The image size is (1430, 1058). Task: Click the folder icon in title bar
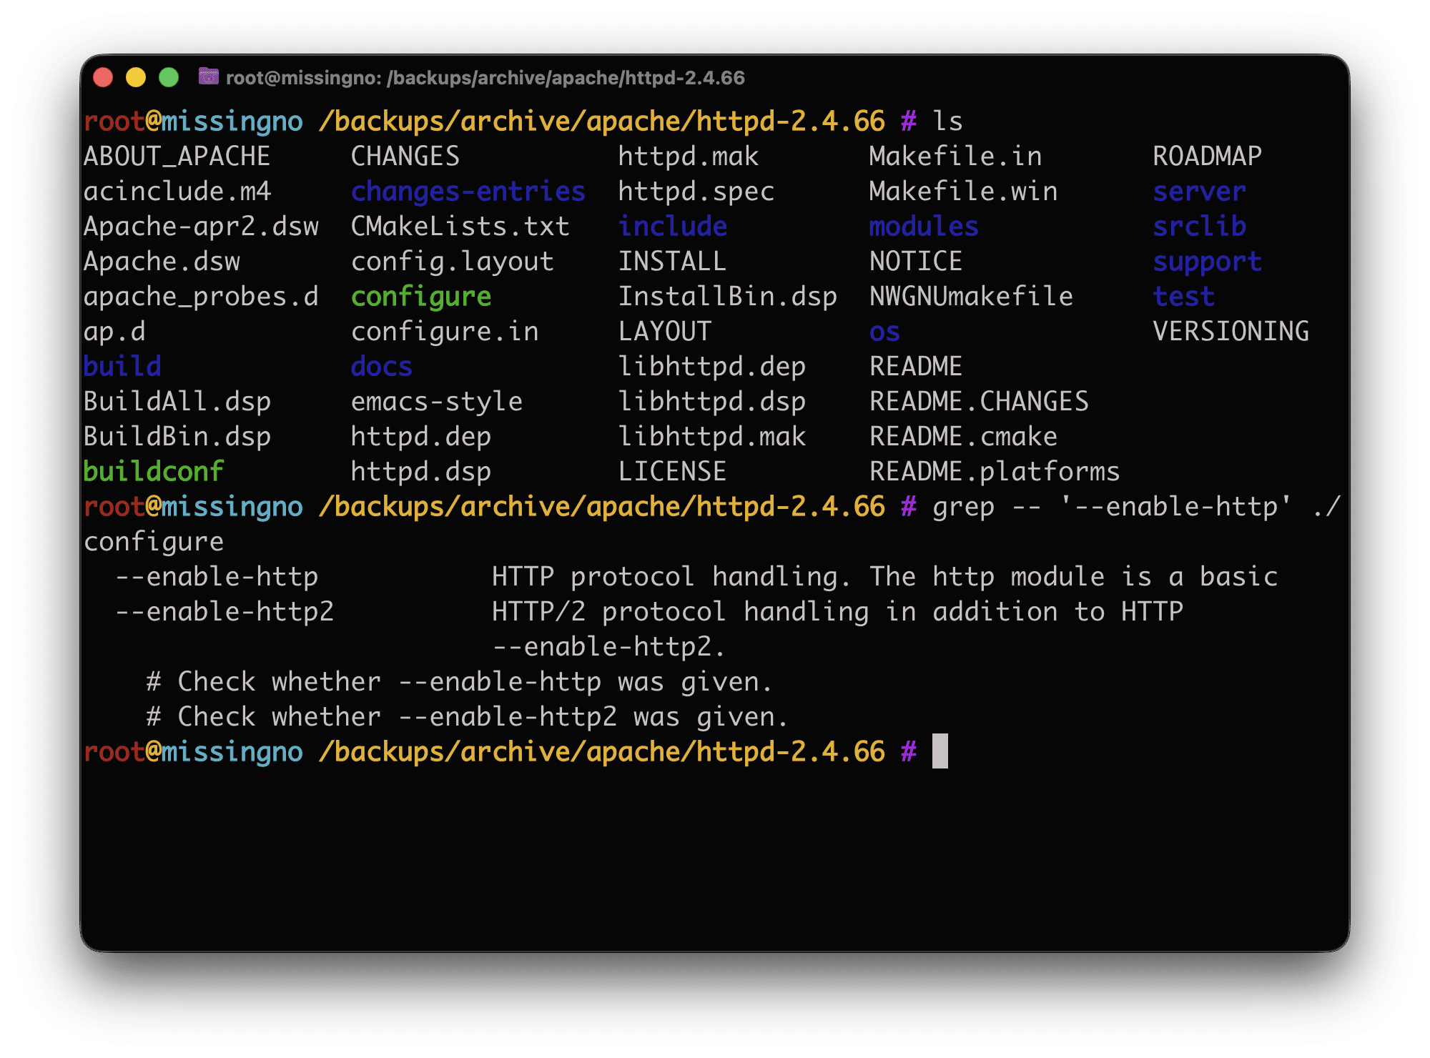(208, 76)
